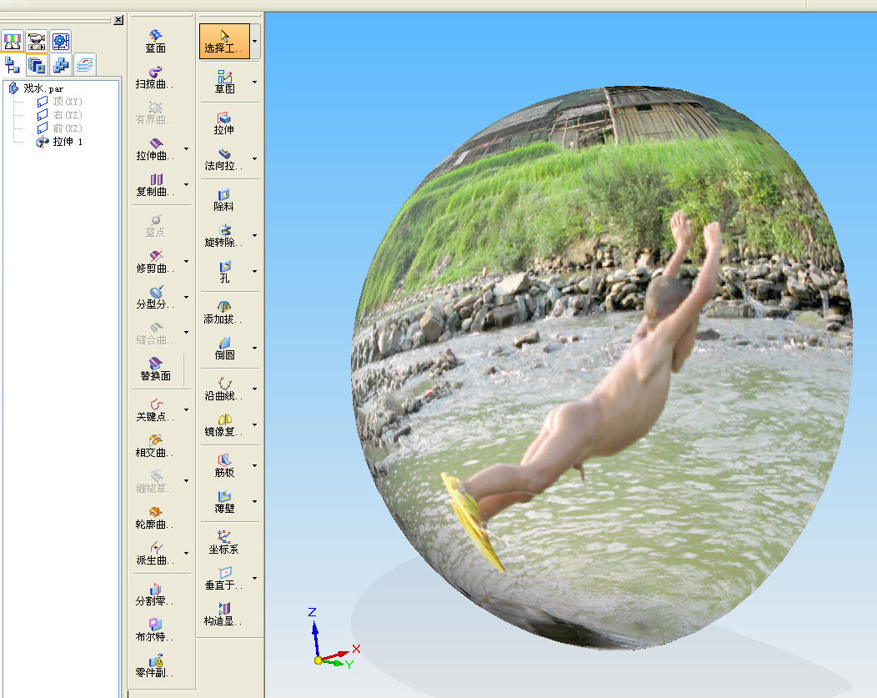Screen dimensions: 877x698
Task: Expand dropdown arrow next to 修剪曲
Action: click(x=186, y=262)
